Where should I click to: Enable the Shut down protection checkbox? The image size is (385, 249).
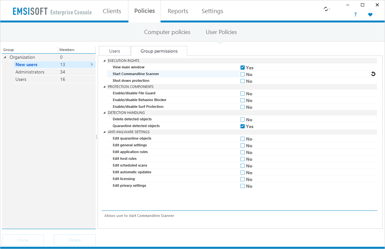pyautogui.click(x=243, y=81)
